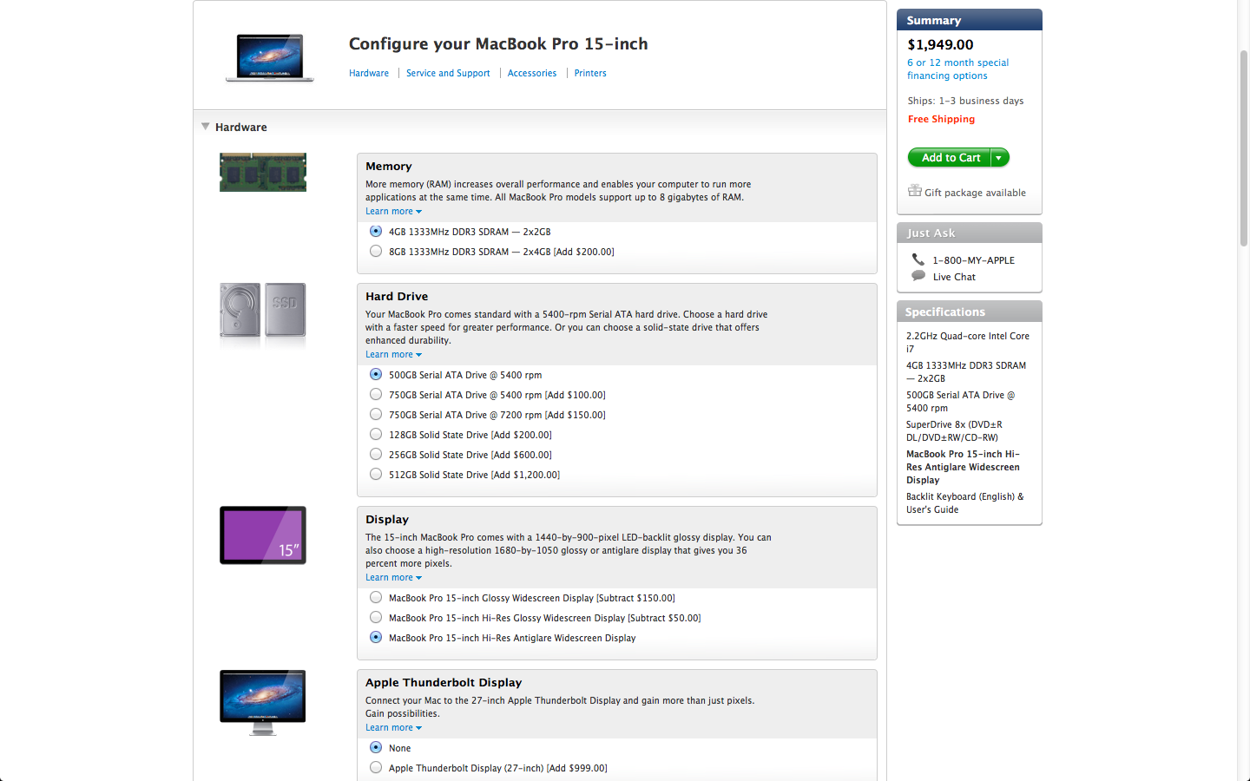Open the Add to Cart dropdown arrow

999,158
